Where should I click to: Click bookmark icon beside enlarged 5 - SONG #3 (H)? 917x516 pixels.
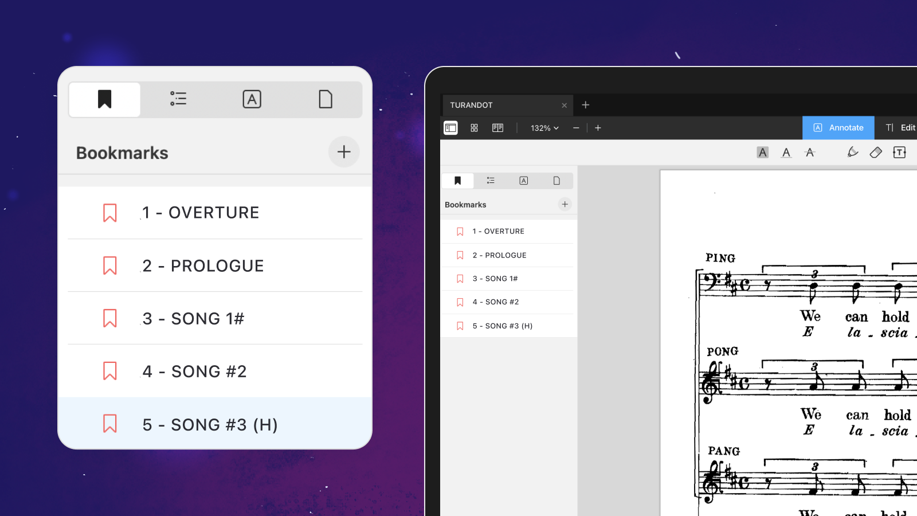point(110,424)
